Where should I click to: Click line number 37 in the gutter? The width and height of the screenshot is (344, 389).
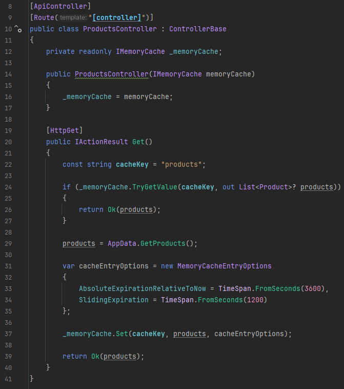coord(8,334)
